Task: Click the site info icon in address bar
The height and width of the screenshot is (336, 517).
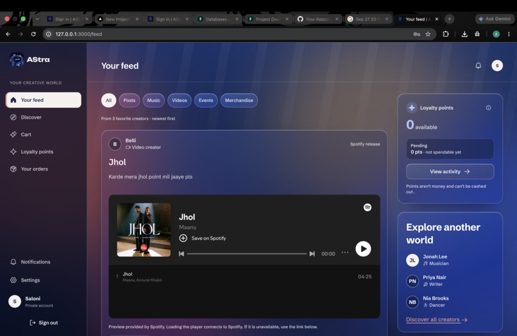Action: click(49, 34)
